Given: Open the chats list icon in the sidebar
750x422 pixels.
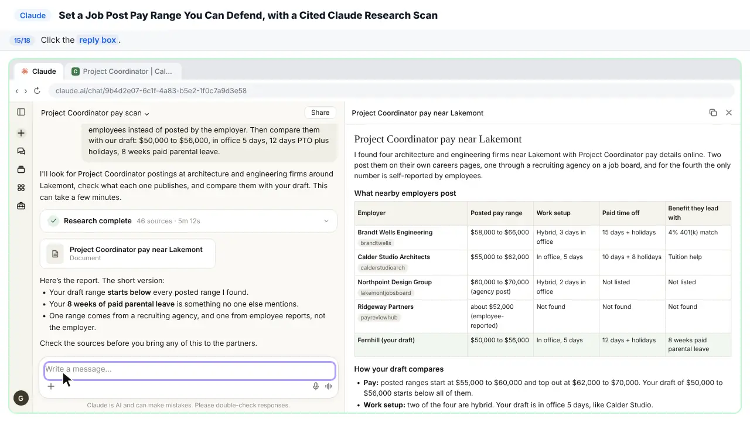Looking at the screenshot, I should pos(21,151).
